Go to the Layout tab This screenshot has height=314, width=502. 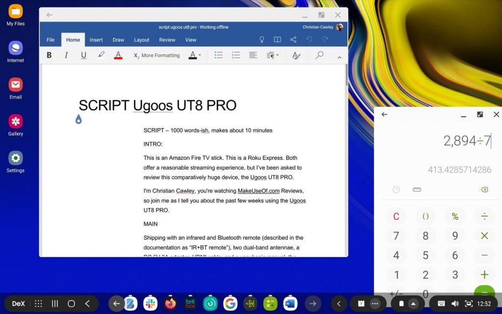(142, 40)
